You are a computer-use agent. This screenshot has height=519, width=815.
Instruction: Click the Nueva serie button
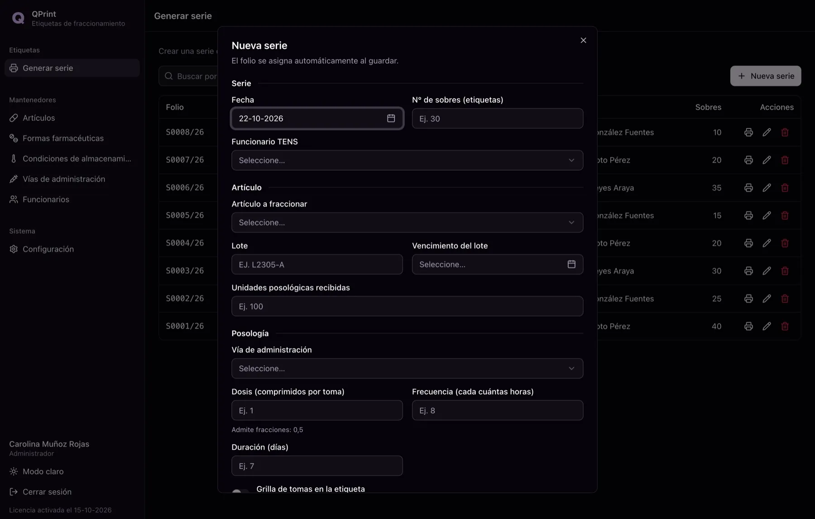point(766,76)
